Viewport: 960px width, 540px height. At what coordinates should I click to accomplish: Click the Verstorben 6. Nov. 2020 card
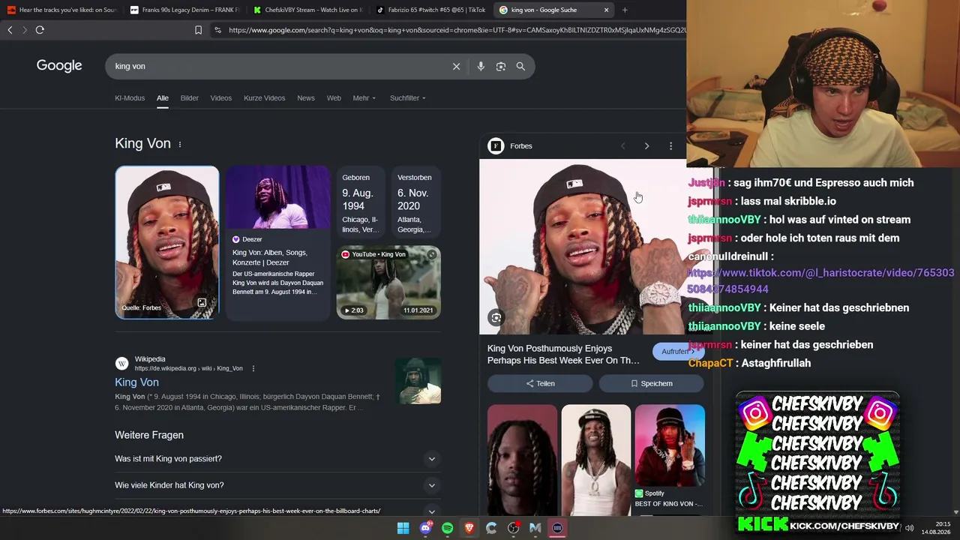click(x=416, y=203)
